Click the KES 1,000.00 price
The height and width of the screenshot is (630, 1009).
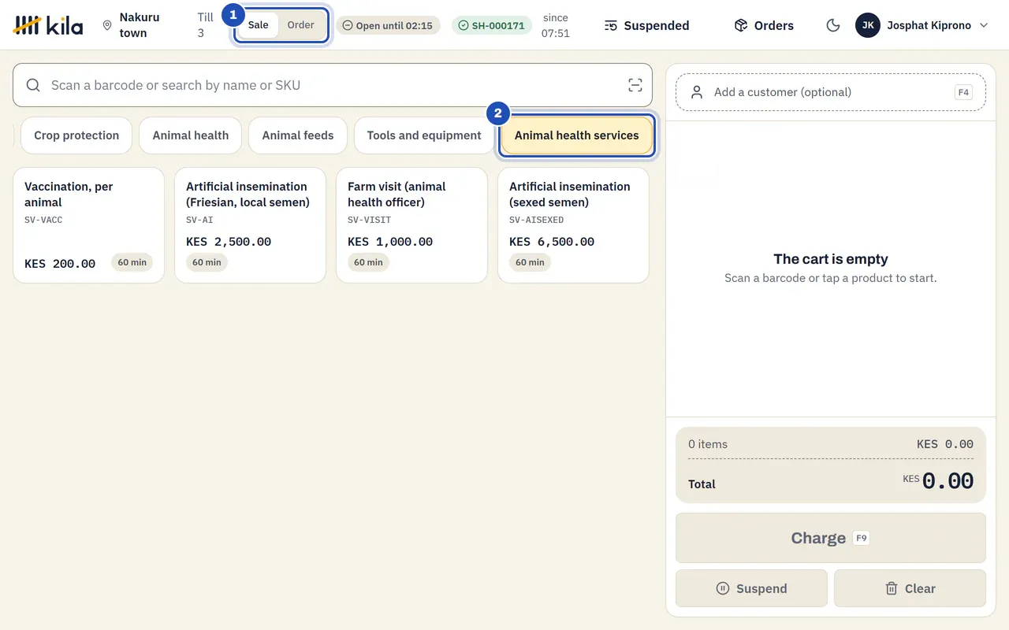click(390, 242)
